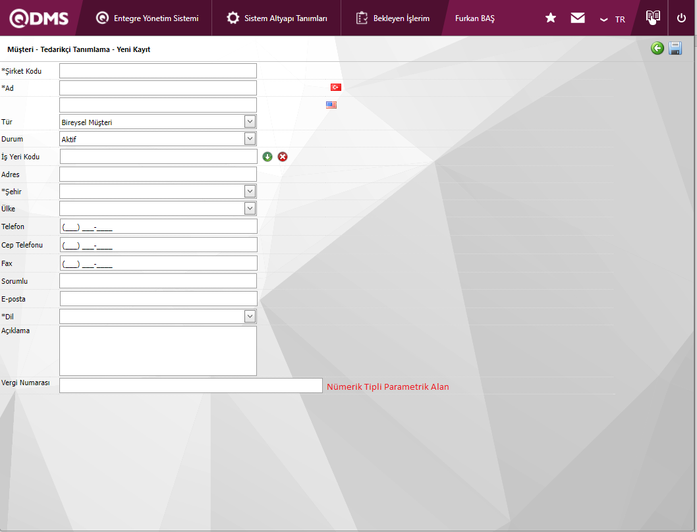Viewport: 697px width, 532px height.
Task: Open the help book icon
Action: point(653,17)
